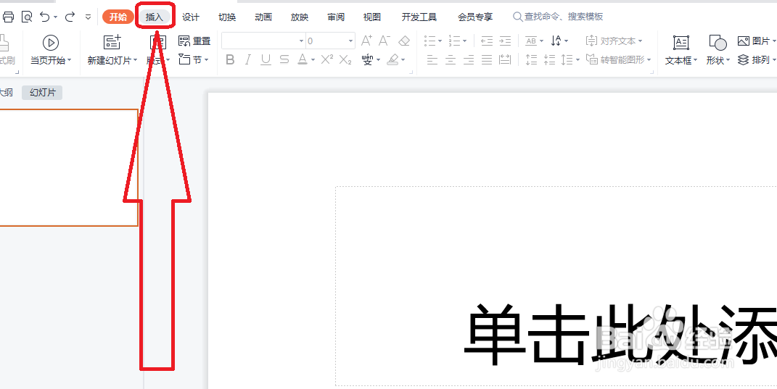Click the 重置 reset layout button
The height and width of the screenshot is (389, 777).
point(194,41)
